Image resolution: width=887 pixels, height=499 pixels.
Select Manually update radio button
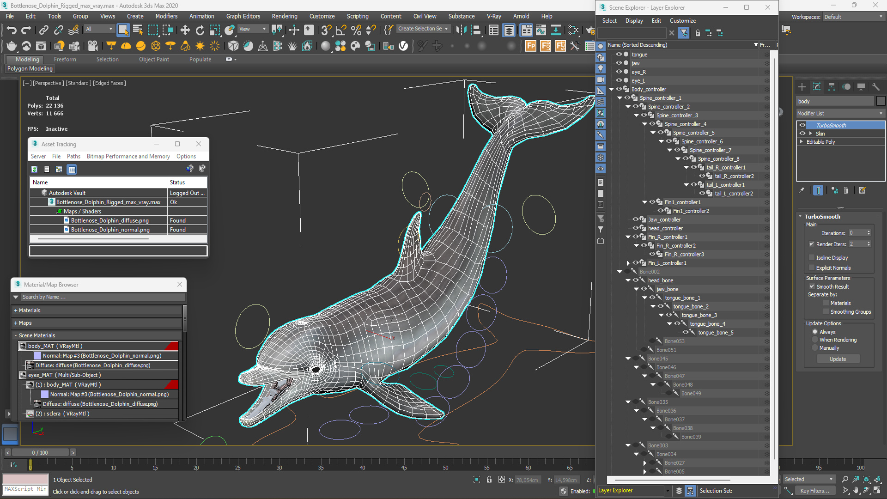click(x=815, y=348)
